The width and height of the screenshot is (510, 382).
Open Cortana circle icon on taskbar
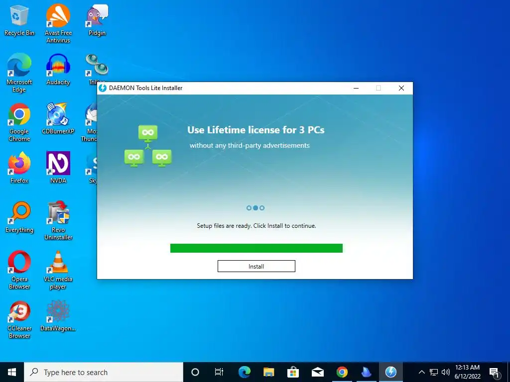point(195,372)
